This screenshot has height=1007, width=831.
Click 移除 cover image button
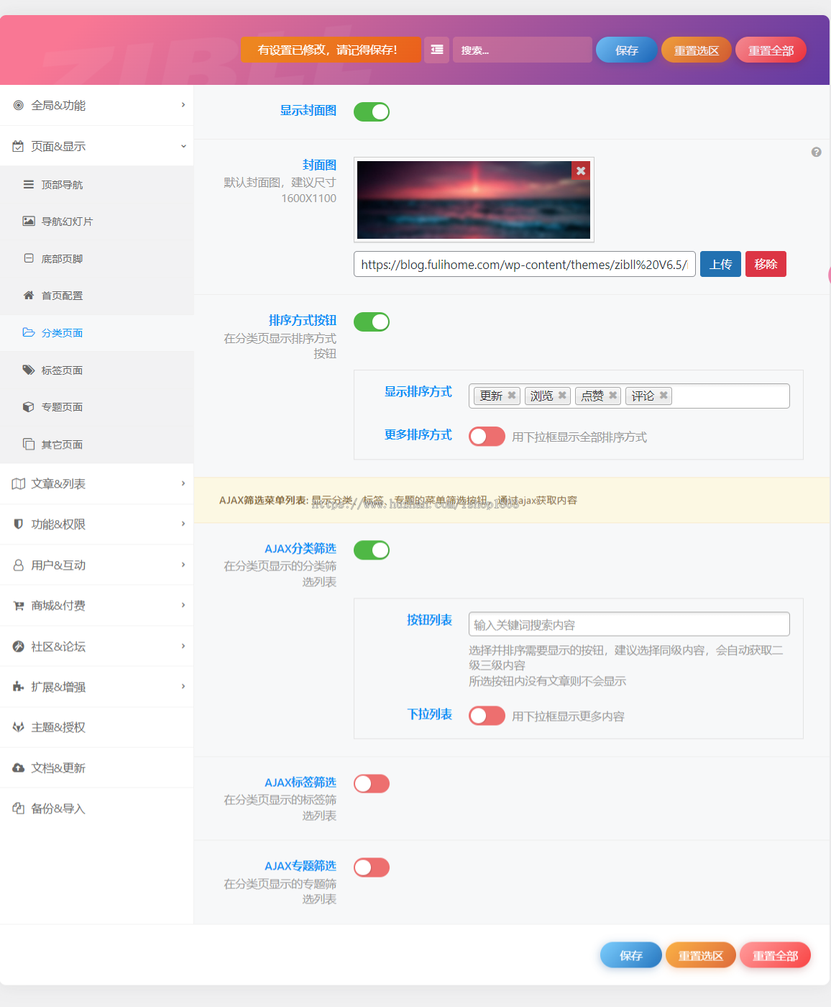click(766, 264)
